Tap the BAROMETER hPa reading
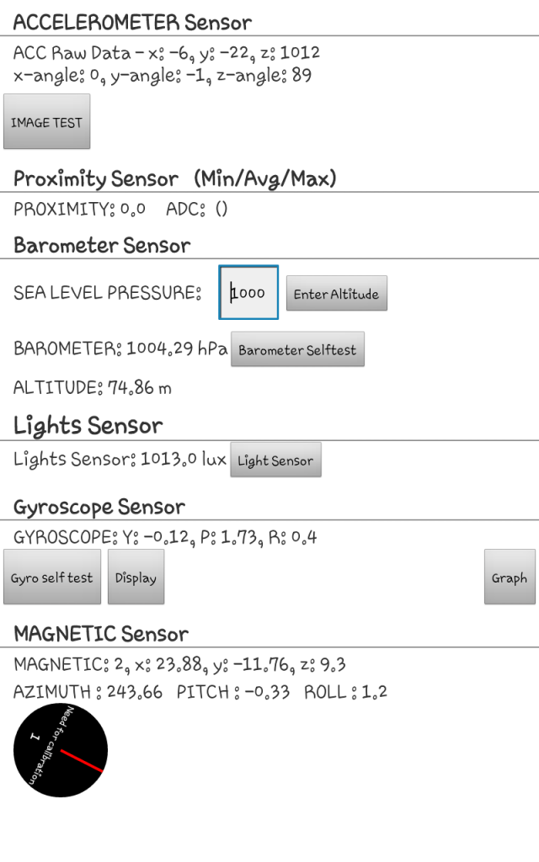Viewport: 539px width, 862px height. tap(120, 349)
